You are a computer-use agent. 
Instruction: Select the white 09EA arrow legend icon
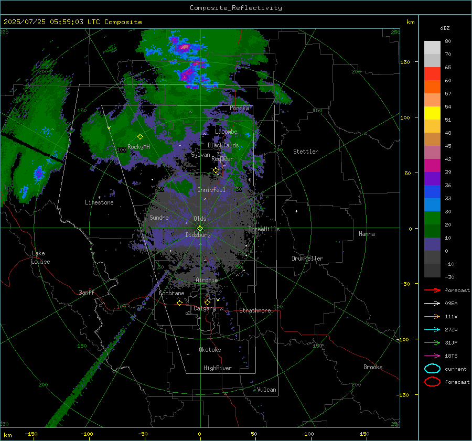[432, 304]
